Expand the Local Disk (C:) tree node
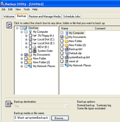Image resolution: width=120 pixels, height=122 pixels. tap(26, 39)
